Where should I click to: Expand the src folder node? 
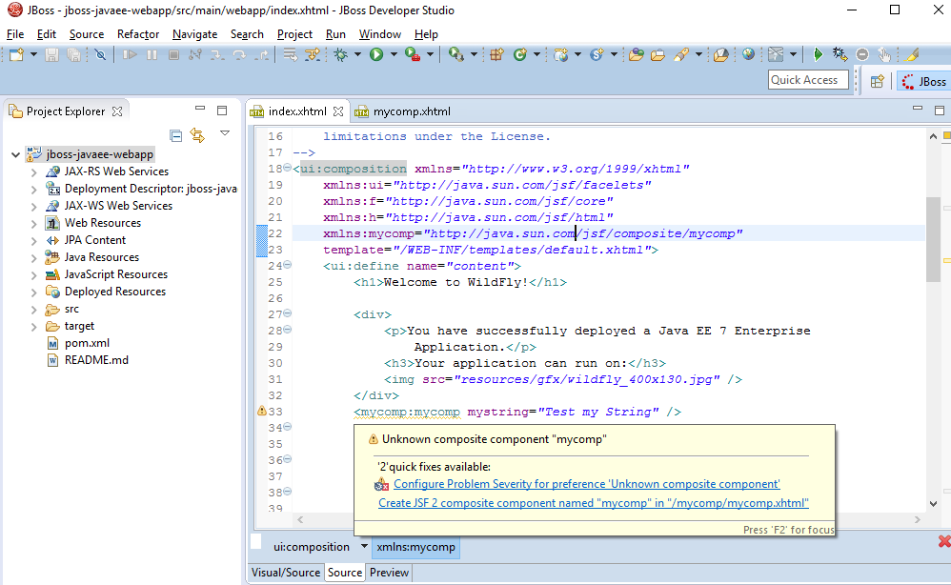tap(34, 309)
